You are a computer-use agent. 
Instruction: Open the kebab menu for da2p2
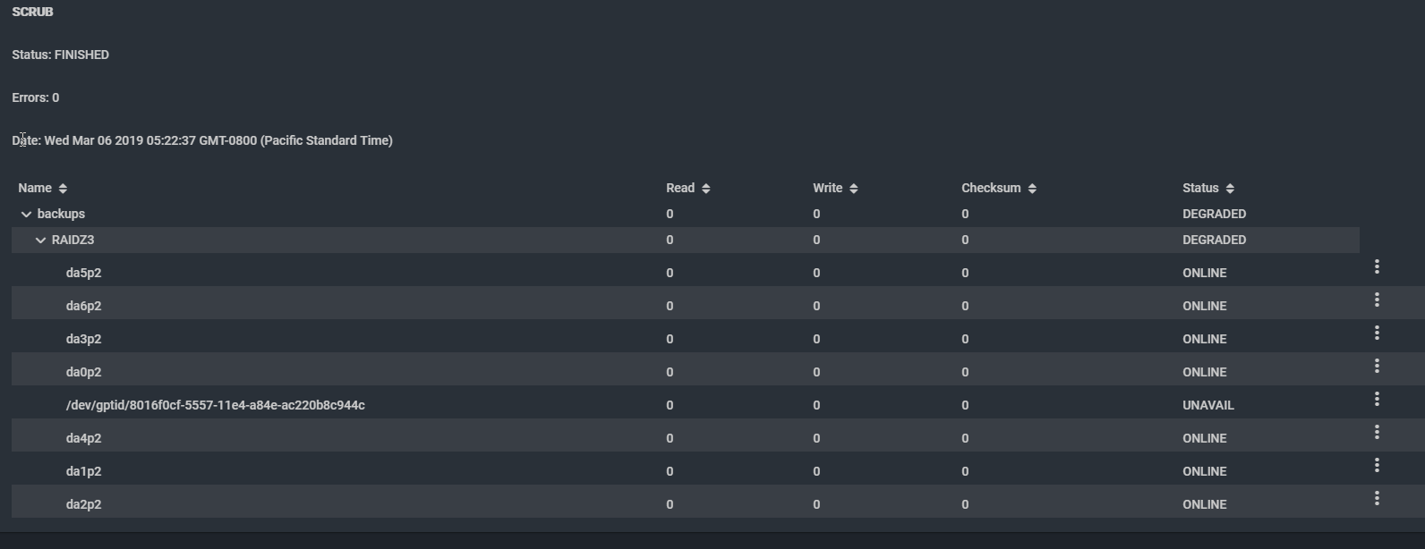click(1377, 498)
